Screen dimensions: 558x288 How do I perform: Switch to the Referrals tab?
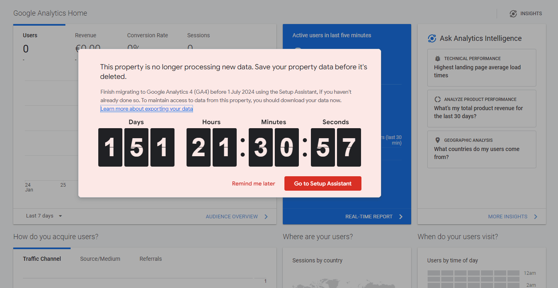151,259
